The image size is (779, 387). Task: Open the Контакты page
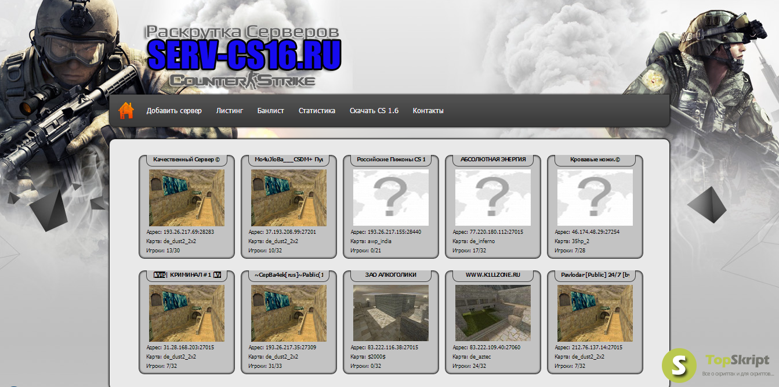(428, 111)
